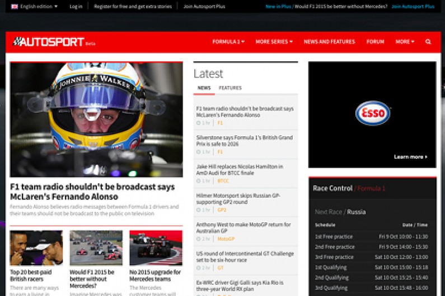Expand the More navigation dropdown

point(405,42)
